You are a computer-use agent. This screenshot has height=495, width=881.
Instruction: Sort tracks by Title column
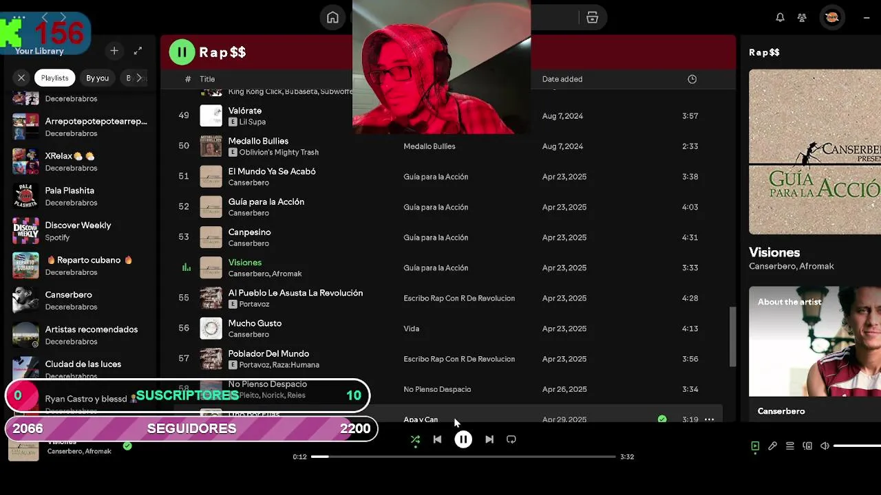[207, 79]
